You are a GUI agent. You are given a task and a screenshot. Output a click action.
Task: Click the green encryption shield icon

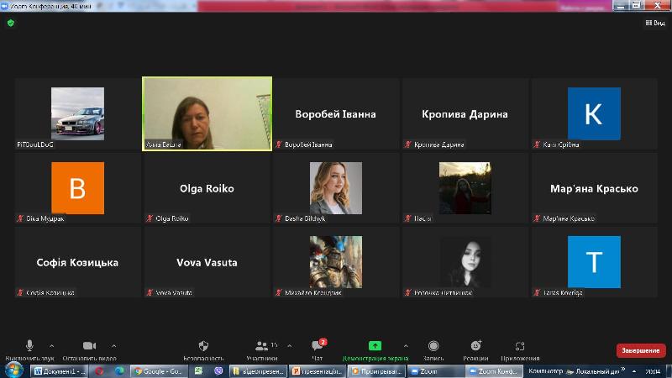(11, 23)
